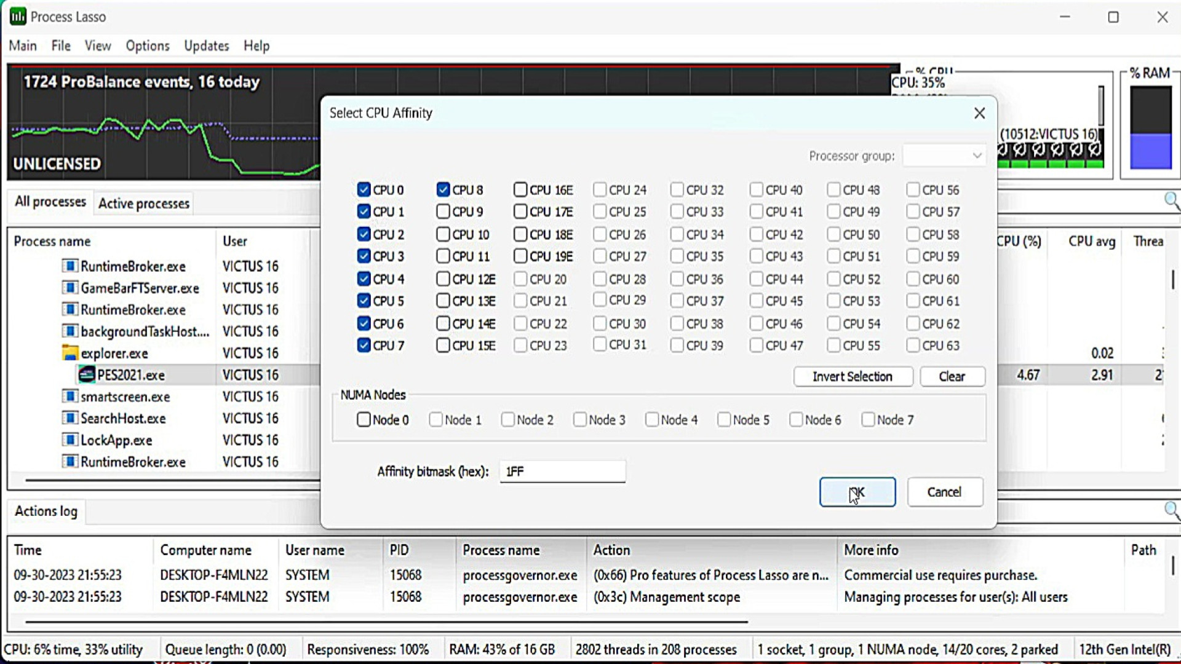
Task: Check the CPU 16E checkbox
Action: (520, 189)
